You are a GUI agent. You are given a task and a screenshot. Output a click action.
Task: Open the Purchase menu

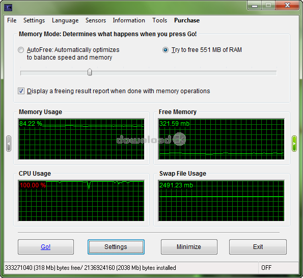(187, 20)
